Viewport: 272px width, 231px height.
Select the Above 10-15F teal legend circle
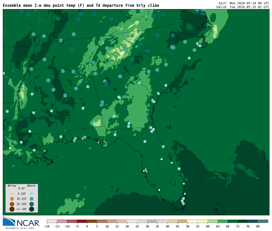31,199
